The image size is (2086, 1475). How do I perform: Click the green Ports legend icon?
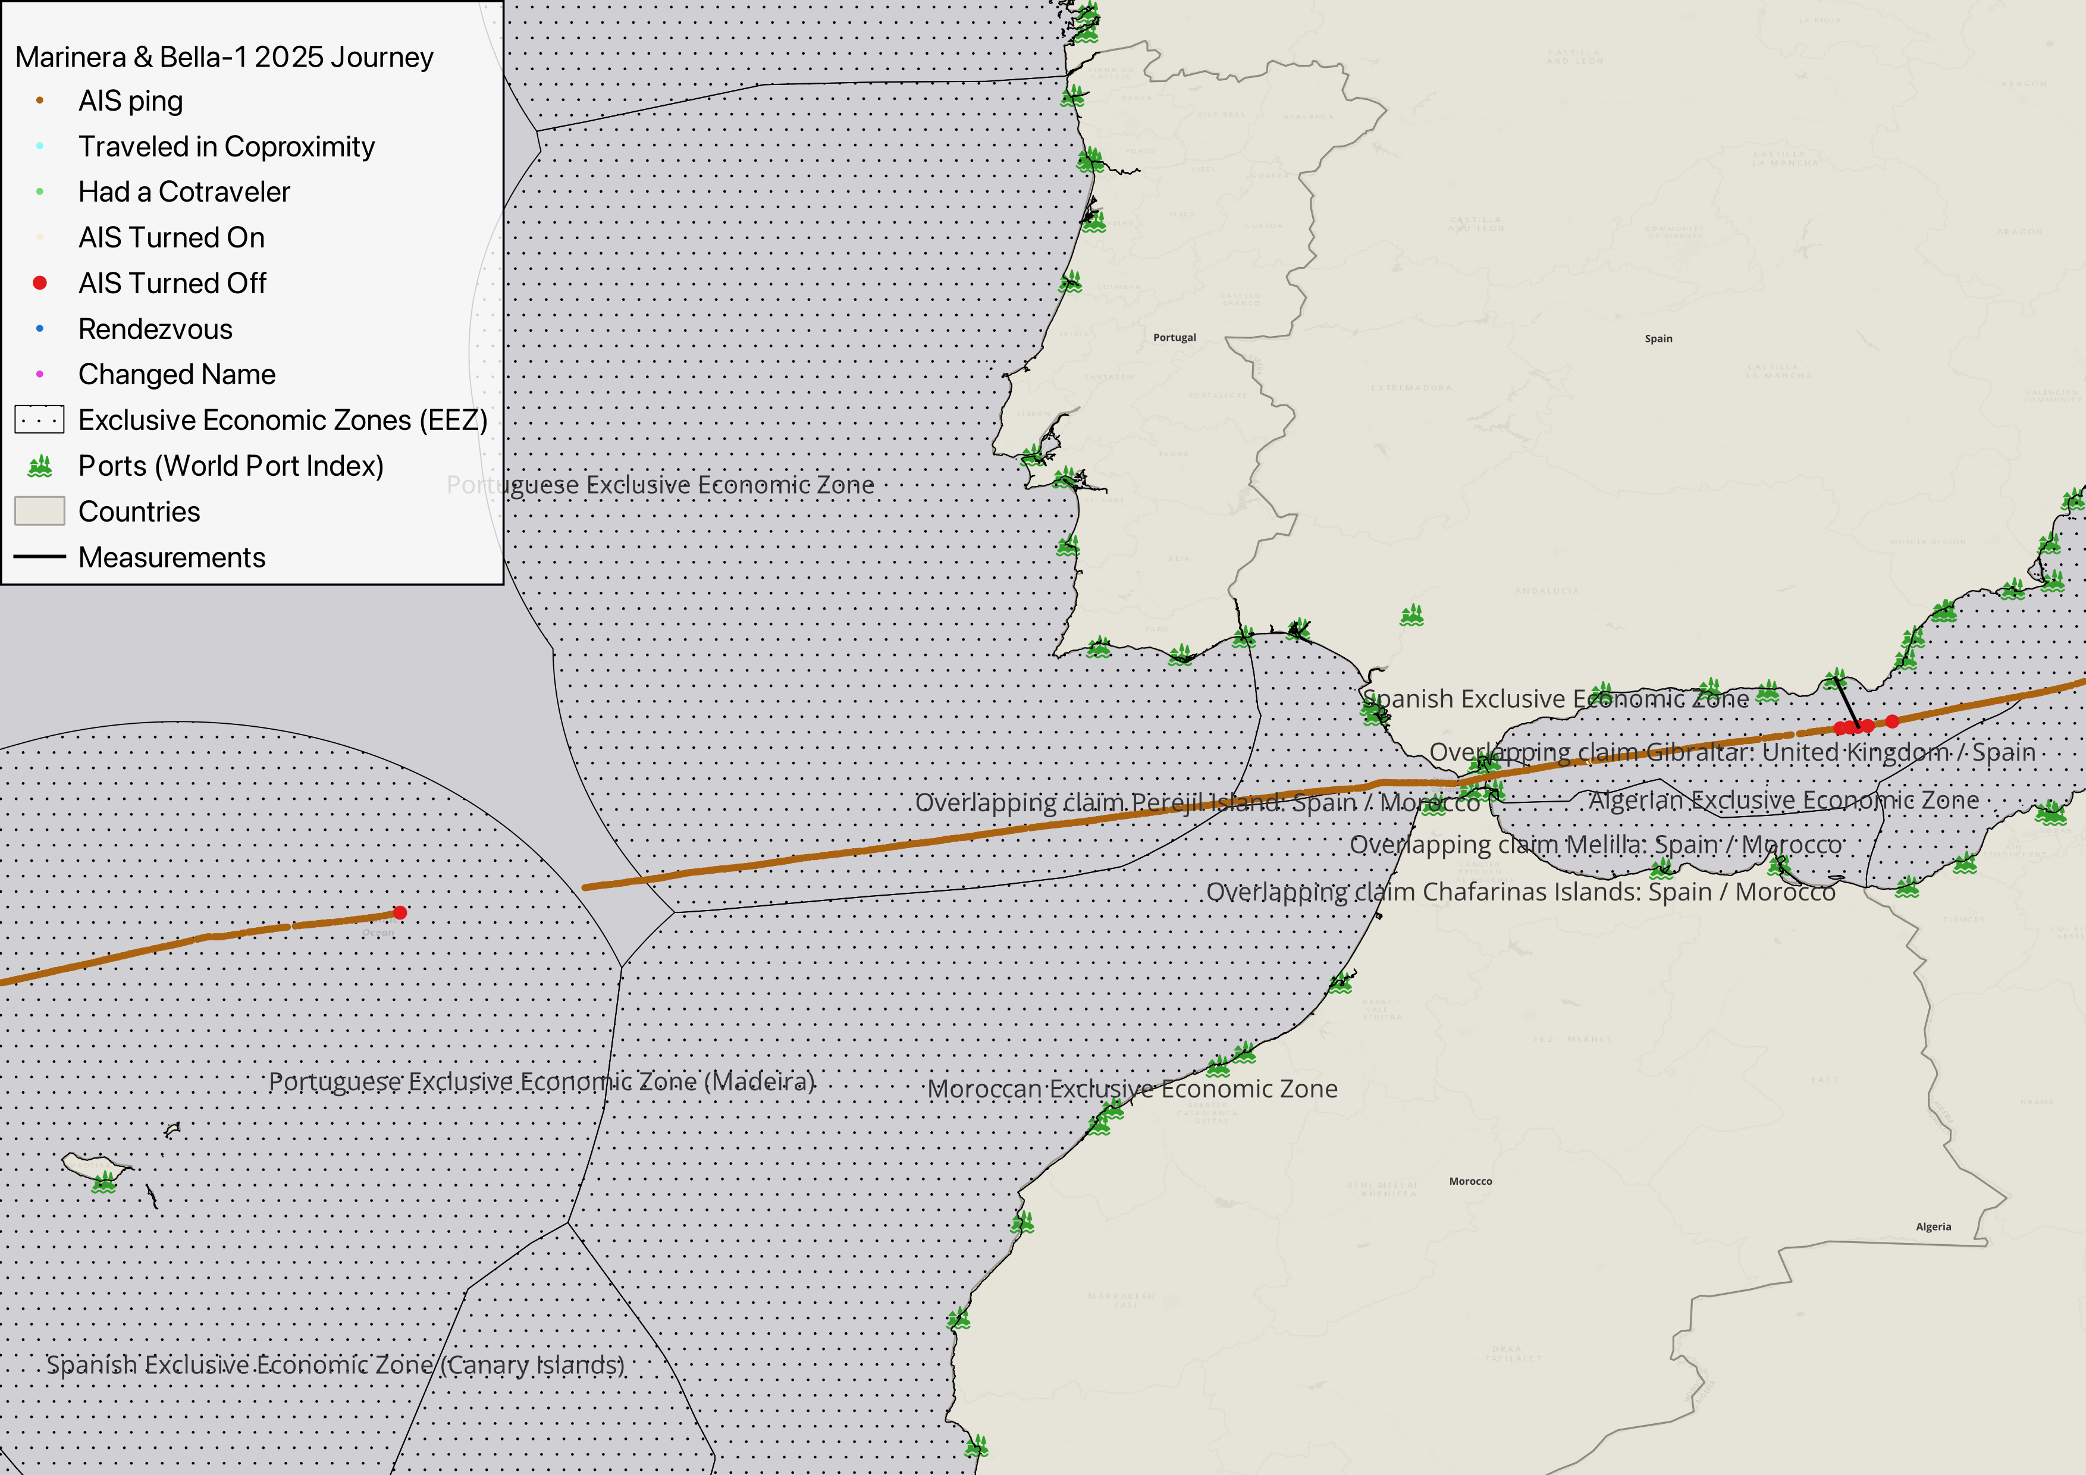point(40,467)
